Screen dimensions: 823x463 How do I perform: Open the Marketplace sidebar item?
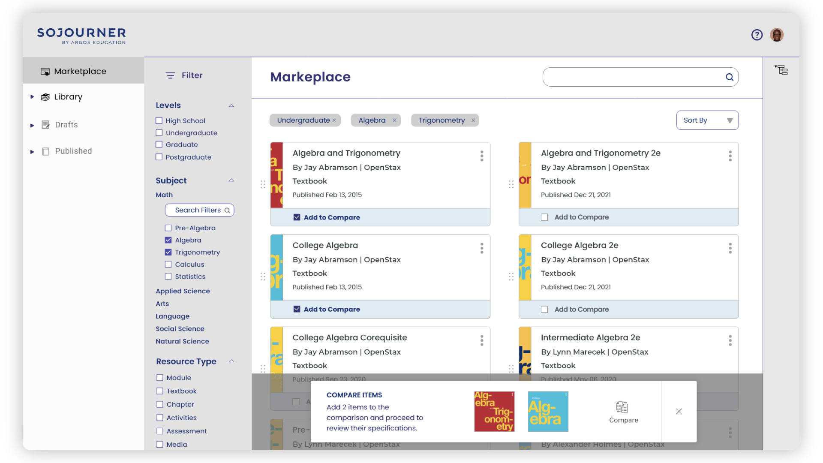(x=83, y=71)
